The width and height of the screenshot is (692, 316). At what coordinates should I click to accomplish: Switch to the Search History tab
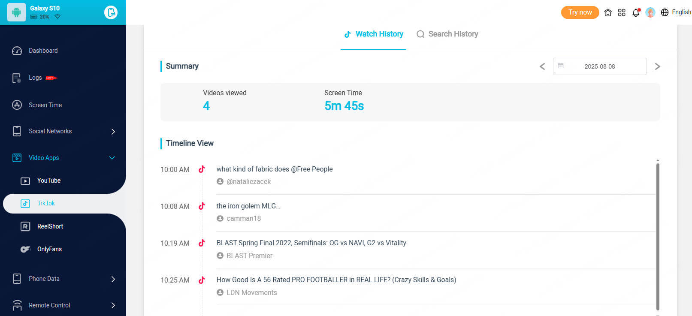pos(447,34)
